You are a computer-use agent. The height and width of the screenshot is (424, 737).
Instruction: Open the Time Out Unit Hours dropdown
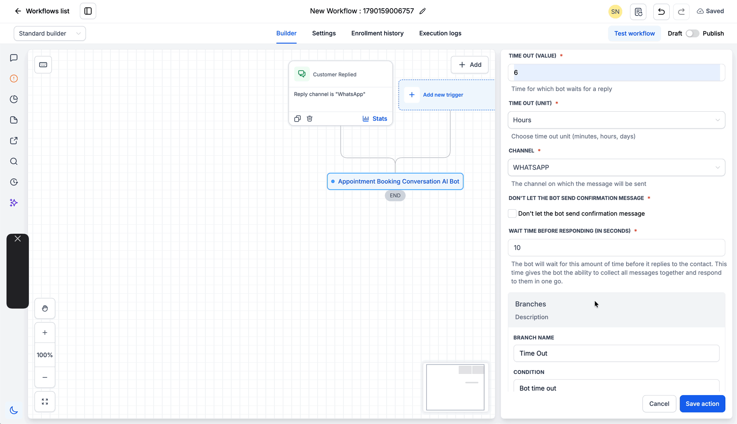[616, 120]
